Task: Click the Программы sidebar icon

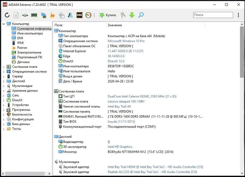Action: (x=9, y=110)
